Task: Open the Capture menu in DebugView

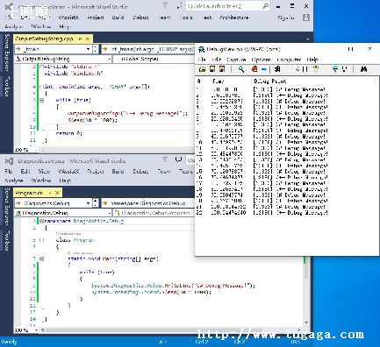Action: click(x=236, y=60)
